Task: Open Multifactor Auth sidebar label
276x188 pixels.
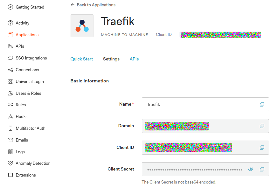Action: click(x=31, y=128)
